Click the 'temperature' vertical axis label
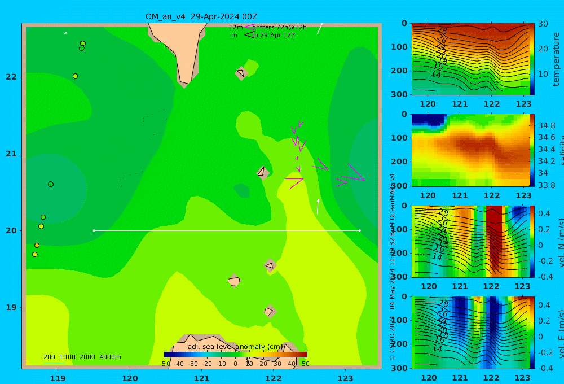 (556, 59)
